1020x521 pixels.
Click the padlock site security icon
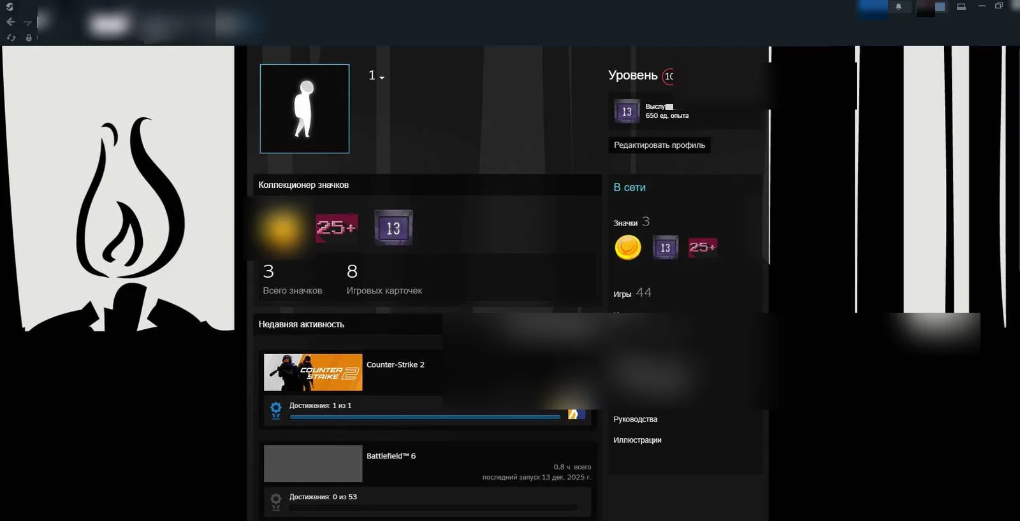pos(29,38)
